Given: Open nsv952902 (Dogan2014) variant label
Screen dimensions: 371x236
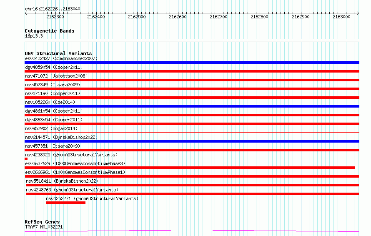Looking at the screenshot, I should pyautogui.click(x=51, y=128).
